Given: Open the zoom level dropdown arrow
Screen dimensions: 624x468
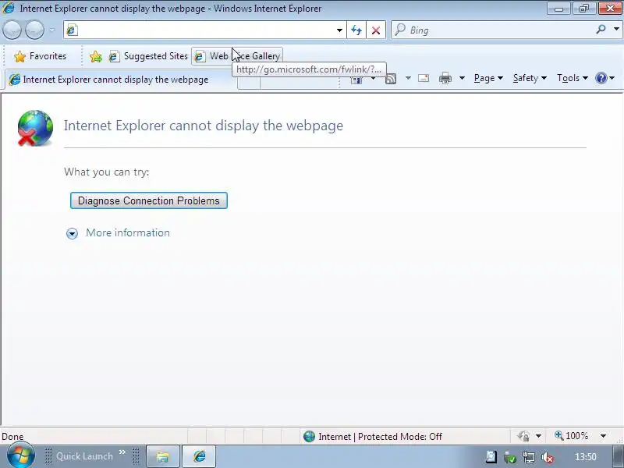Looking at the screenshot, I should click(603, 436).
